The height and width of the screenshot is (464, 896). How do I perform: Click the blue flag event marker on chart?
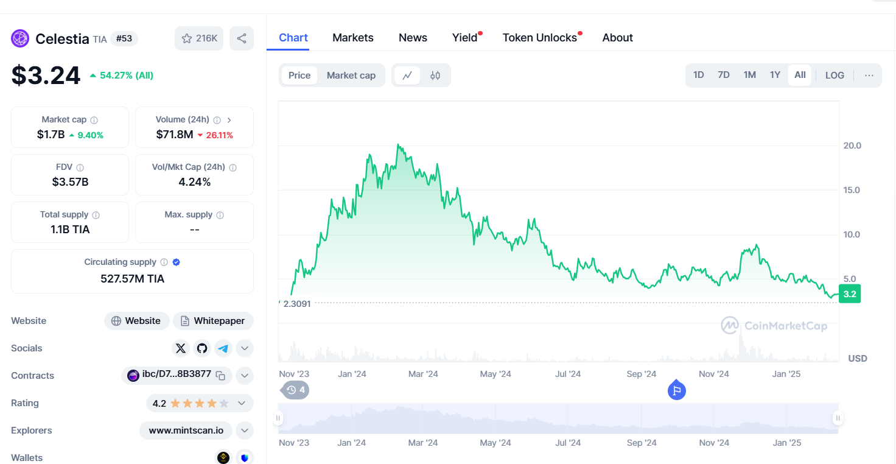click(x=677, y=390)
